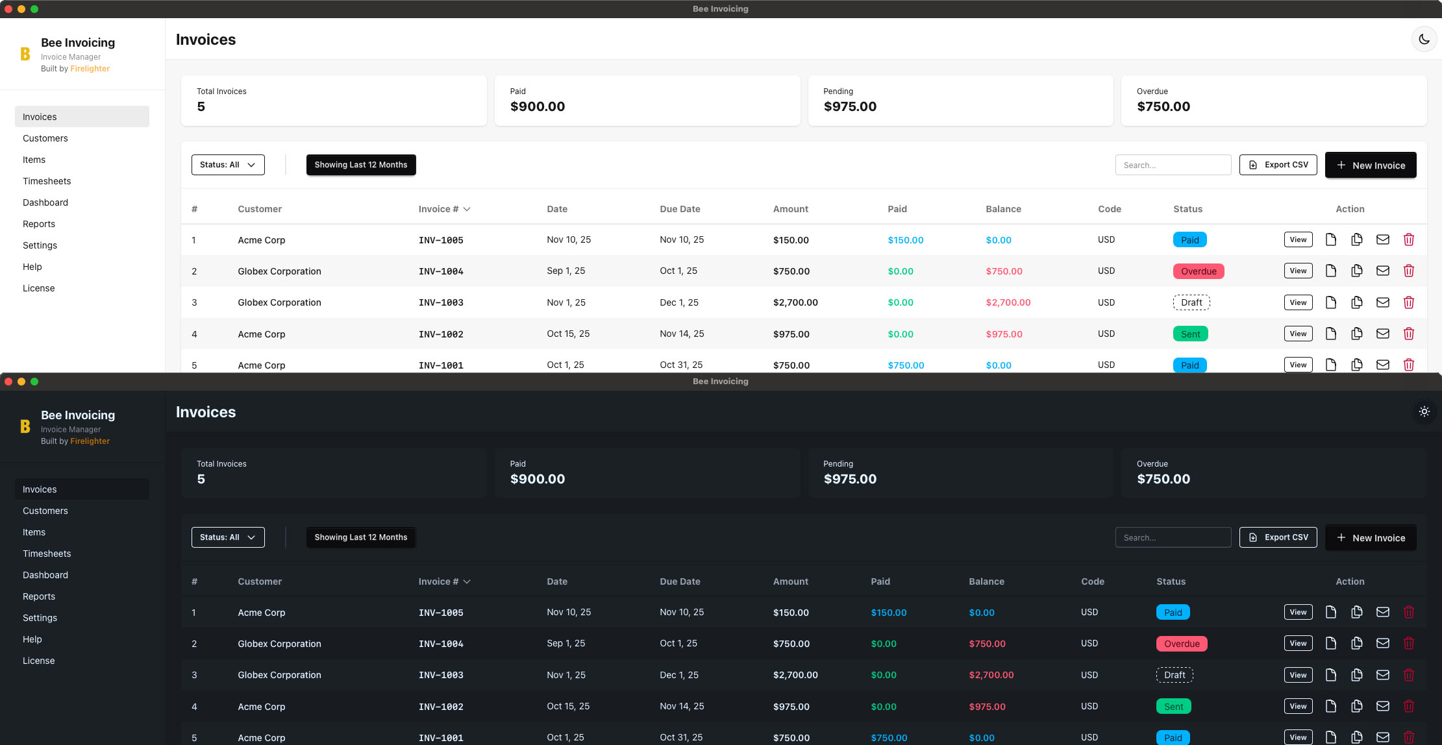This screenshot has width=1442, height=745.
Task: Open the Status: All dropdown
Action: point(228,164)
